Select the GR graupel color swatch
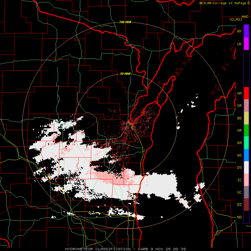The image size is (251, 251). tap(246, 105)
